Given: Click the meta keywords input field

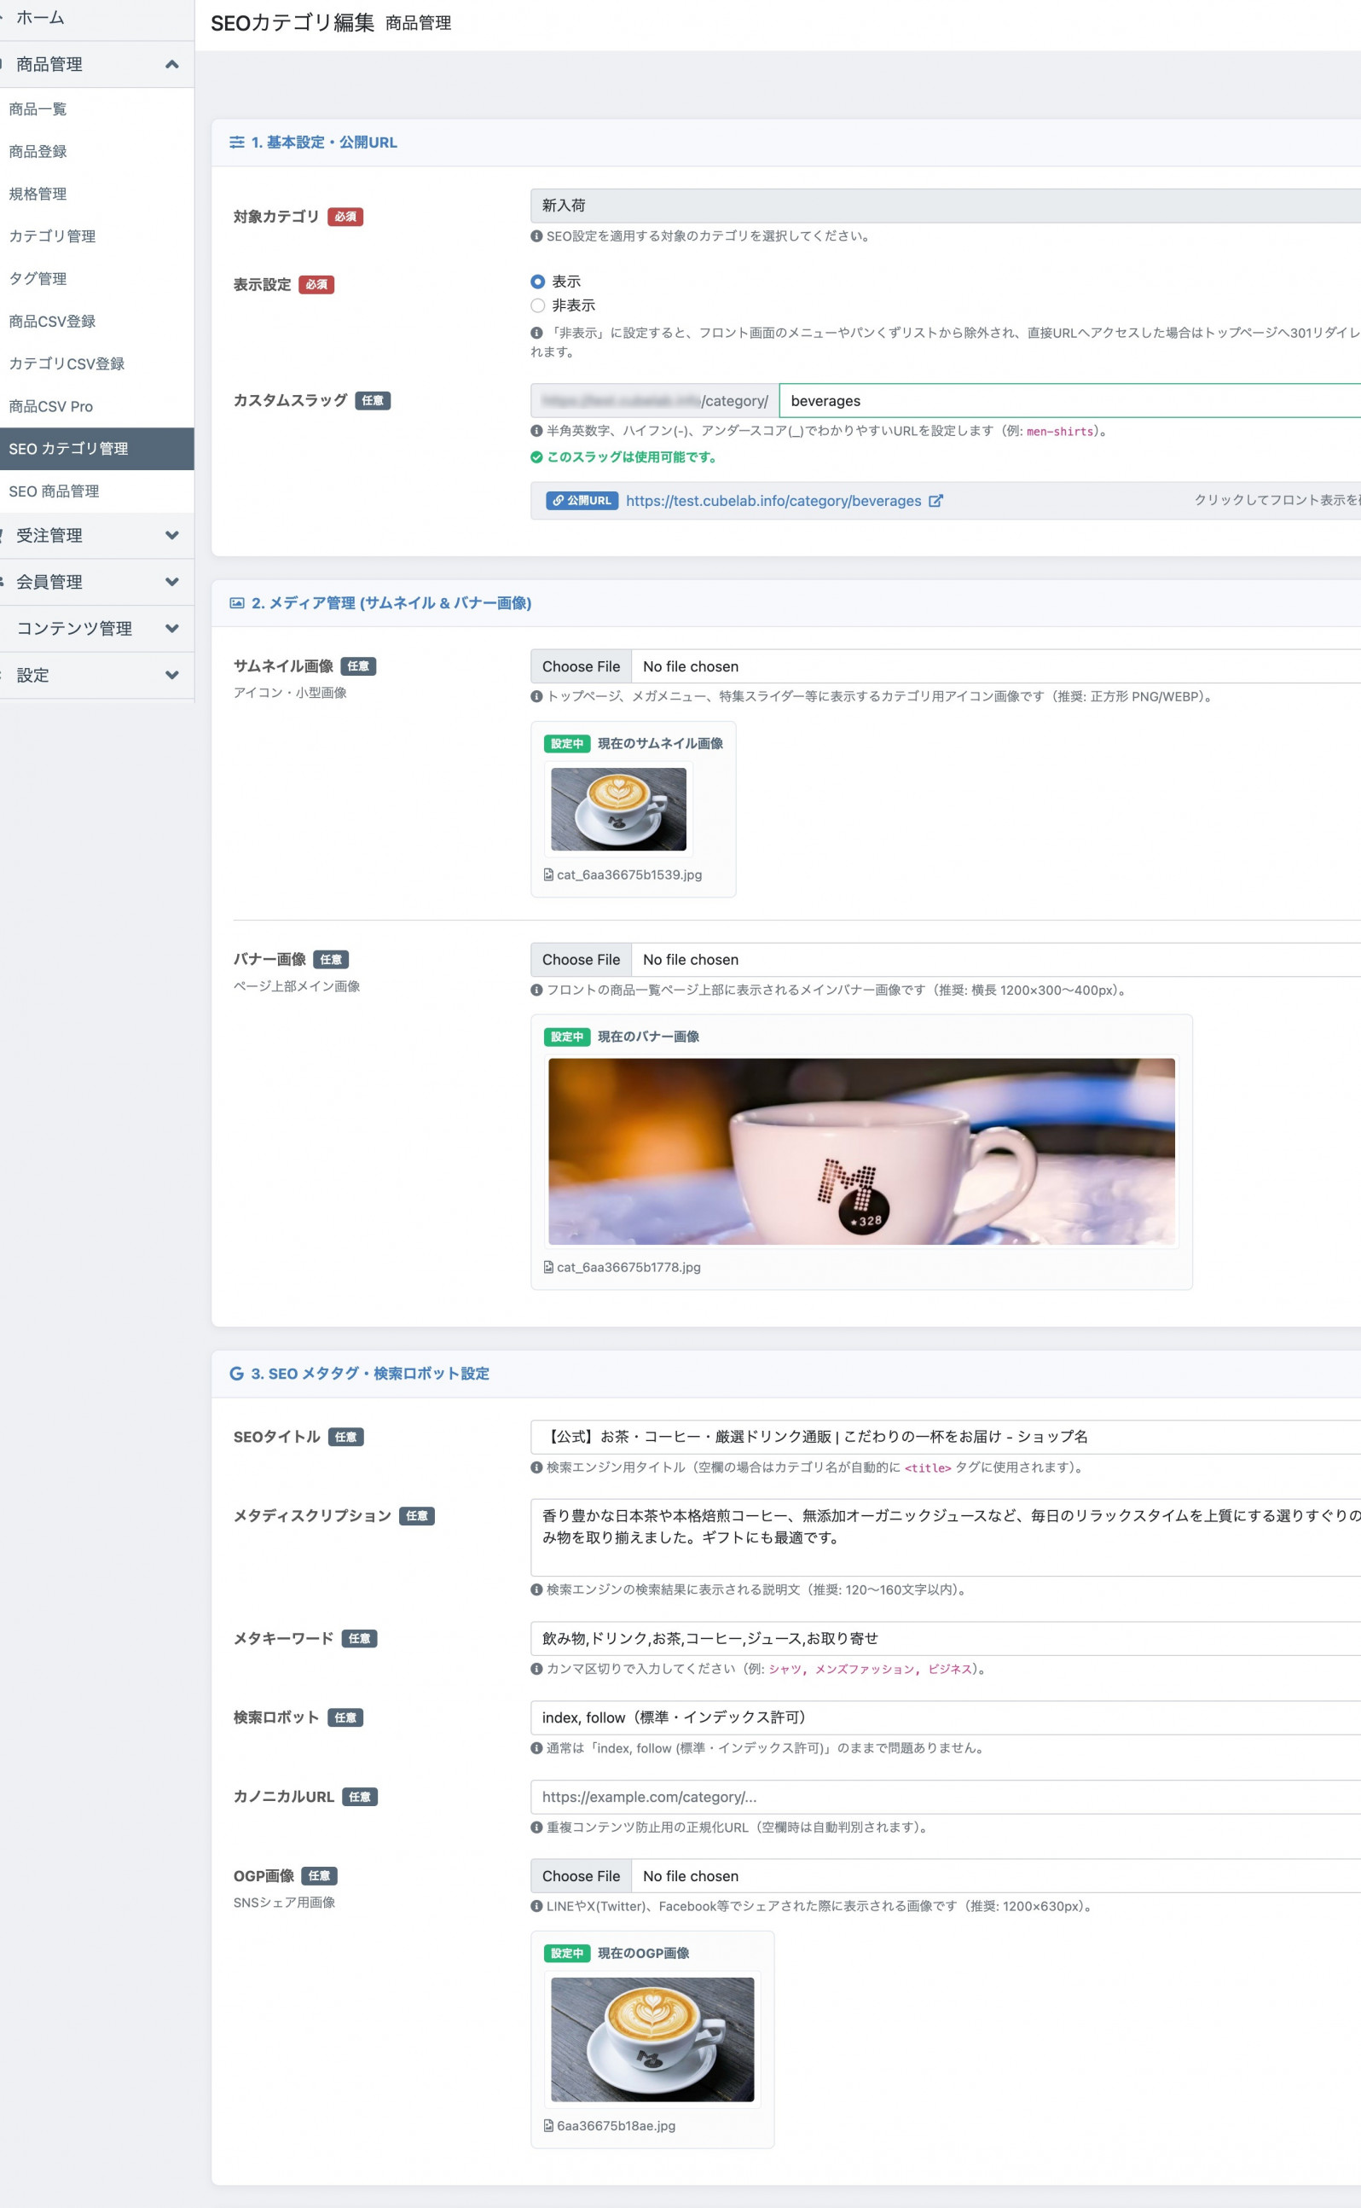Looking at the screenshot, I should [945, 1638].
